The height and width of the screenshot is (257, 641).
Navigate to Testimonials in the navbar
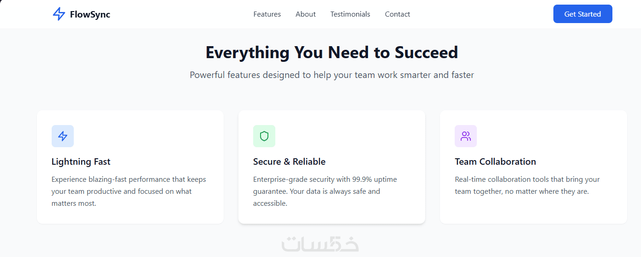click(350, 14)
